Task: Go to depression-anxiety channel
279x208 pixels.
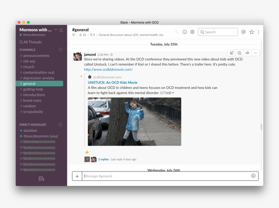Action: tap(38, 78)
